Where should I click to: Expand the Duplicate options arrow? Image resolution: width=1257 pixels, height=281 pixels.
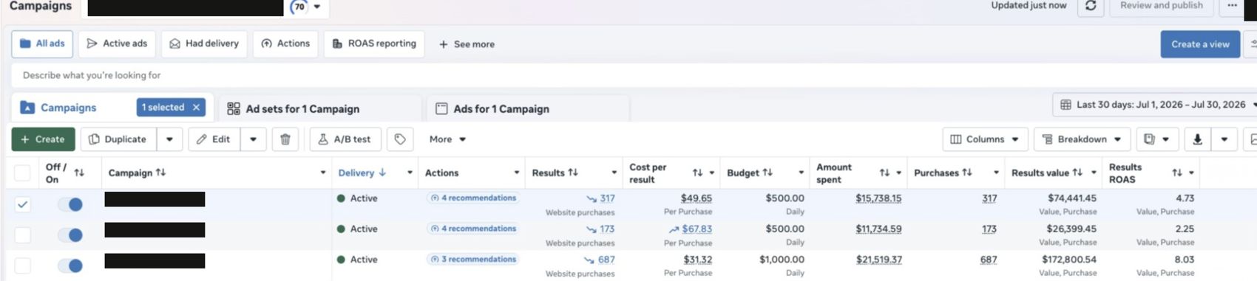[169, 139]
